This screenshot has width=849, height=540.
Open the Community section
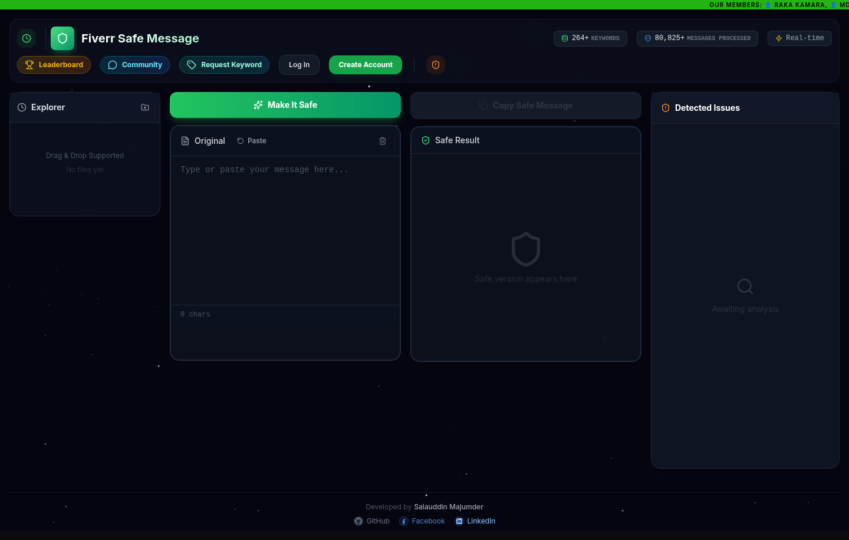coord(135,65)
